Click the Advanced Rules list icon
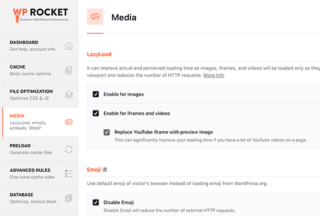The image size is (320, 216). pos(69,173)
